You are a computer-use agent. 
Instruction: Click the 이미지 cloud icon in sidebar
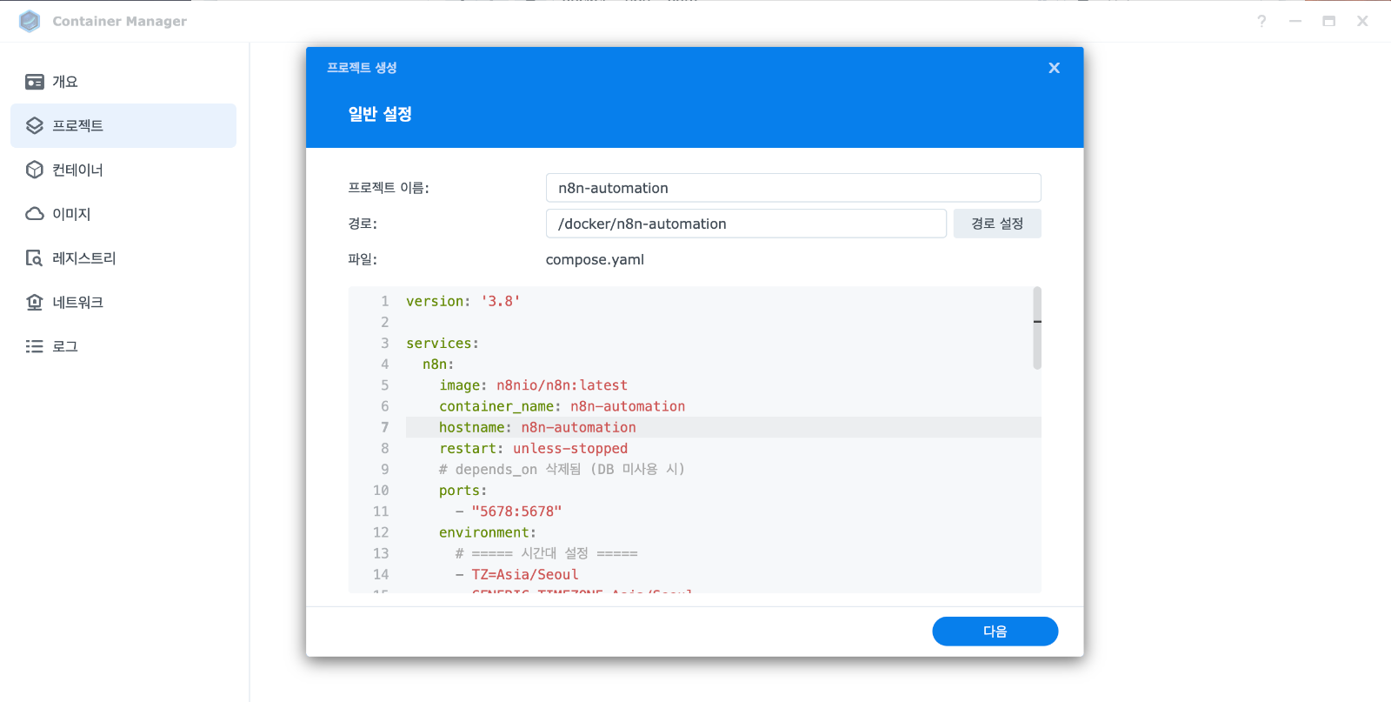point(35,214)
